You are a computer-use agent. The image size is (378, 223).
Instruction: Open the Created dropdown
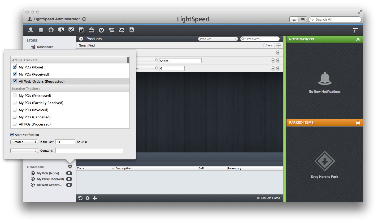coord(24,142)
